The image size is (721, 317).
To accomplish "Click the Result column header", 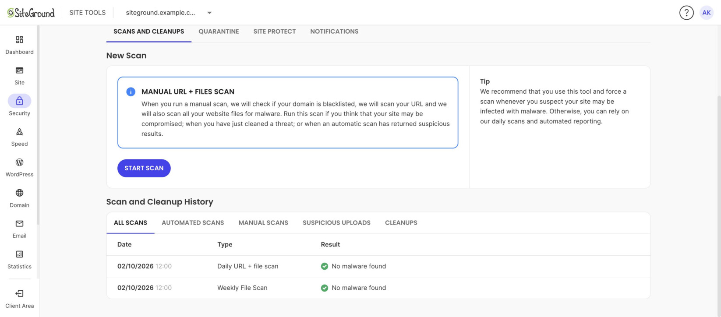I will [330, 244].
